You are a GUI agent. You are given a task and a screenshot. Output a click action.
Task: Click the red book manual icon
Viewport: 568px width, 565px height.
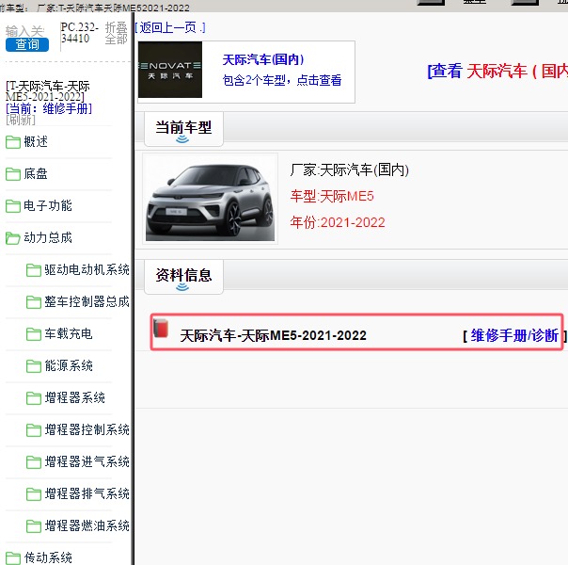(161, 328)
